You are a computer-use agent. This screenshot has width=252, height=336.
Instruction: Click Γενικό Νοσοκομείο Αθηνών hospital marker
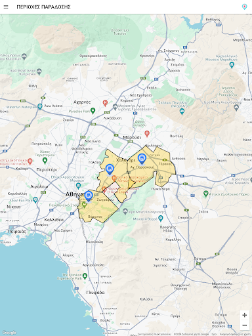tap(114, 178)
